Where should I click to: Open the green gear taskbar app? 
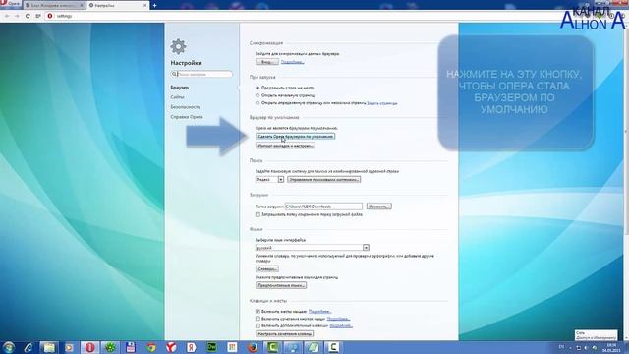[x=110, y=347]
